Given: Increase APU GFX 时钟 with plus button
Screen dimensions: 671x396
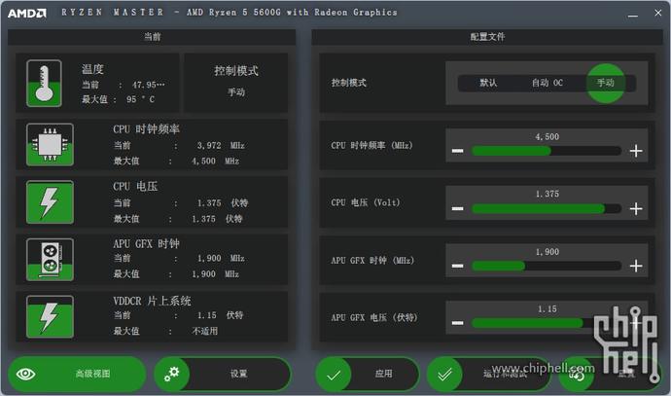Looking at the screenshot, I should point(636,266).
